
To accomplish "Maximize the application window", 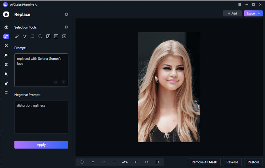I will (x=253, y=5).
